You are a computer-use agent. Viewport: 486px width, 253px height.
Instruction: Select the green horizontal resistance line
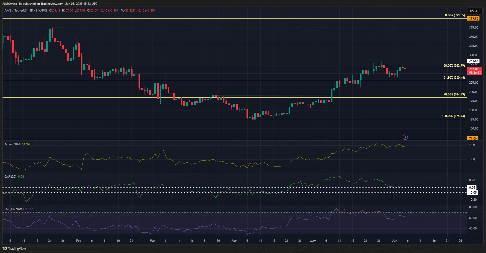(x=276, y=95)
